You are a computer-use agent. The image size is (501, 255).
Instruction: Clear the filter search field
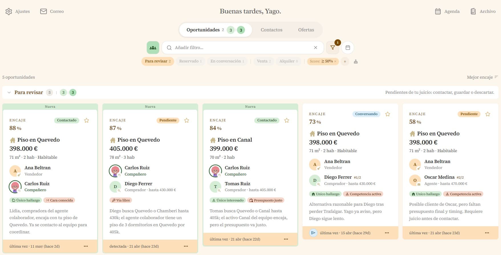[315, 48]
